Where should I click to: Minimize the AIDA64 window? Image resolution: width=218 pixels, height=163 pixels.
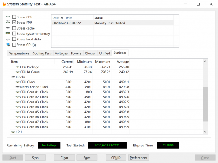coord(185,4)
